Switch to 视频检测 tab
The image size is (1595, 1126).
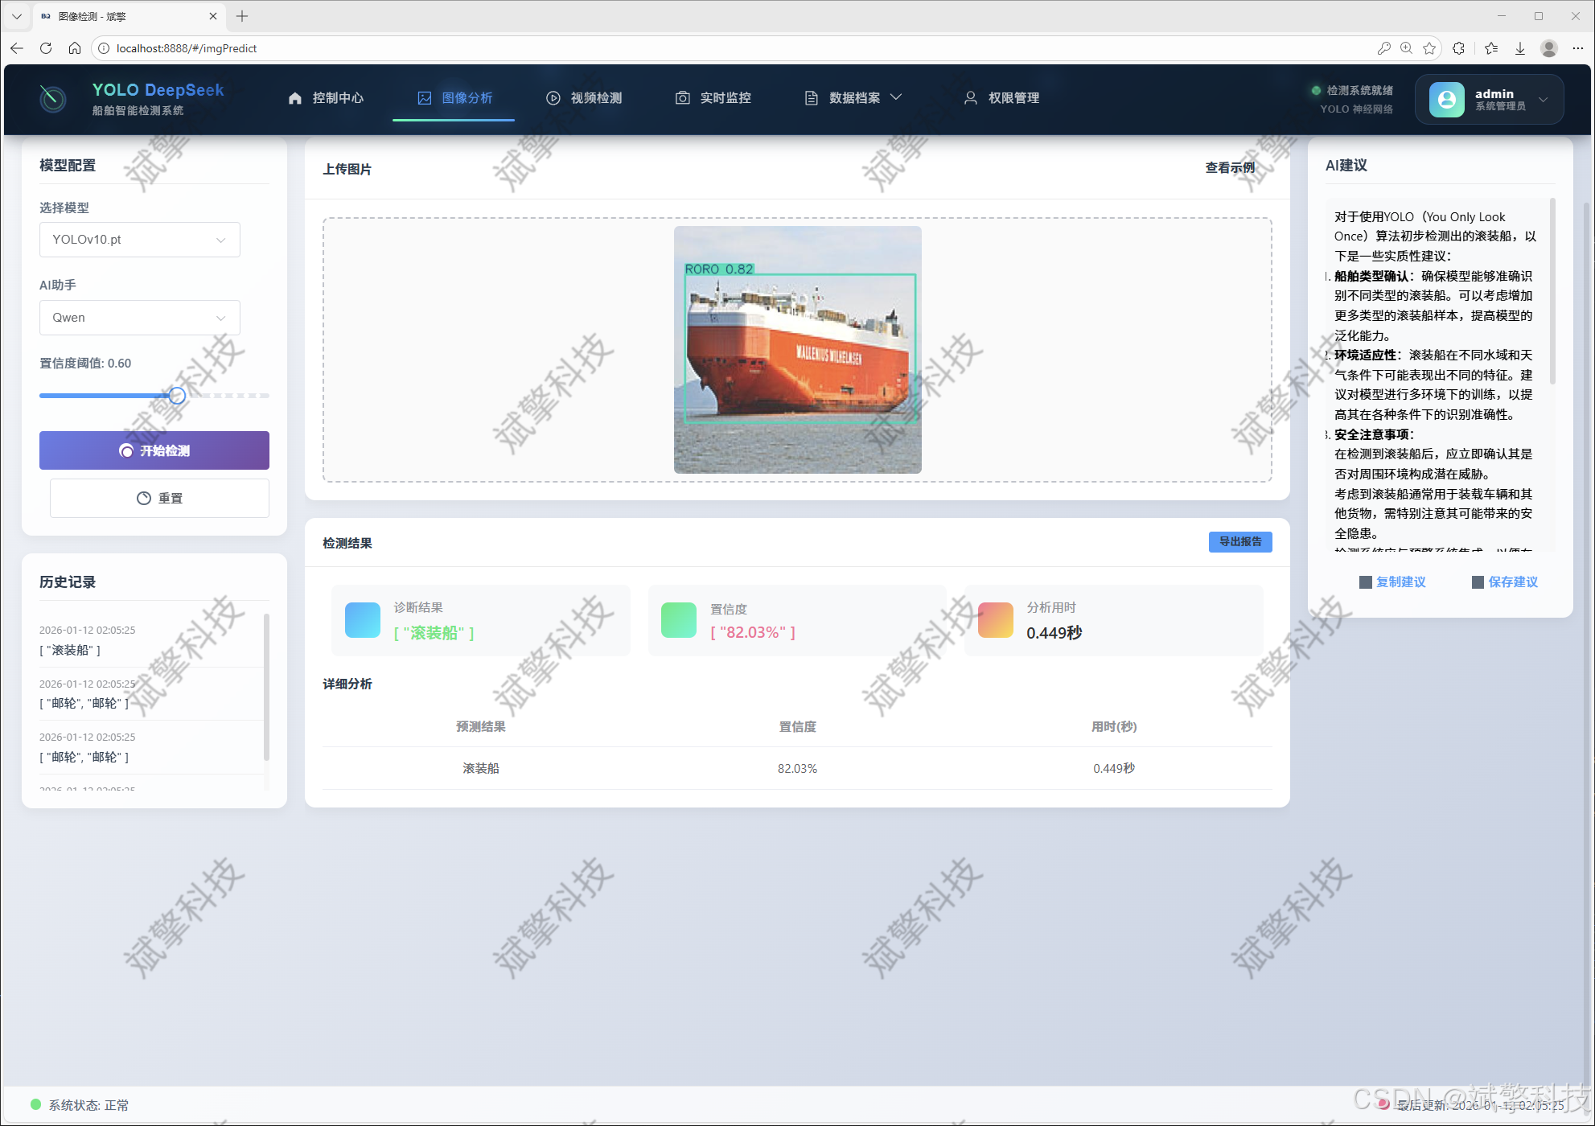click(x=585, y=98)
